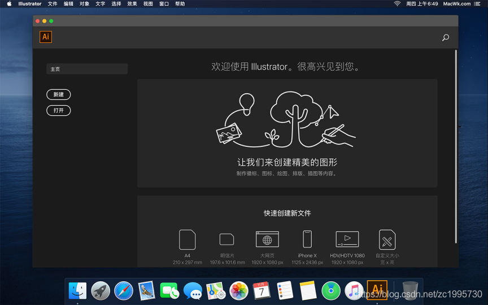Click the 让我们来创建精美的图形 headline

[x=287, y=162]
